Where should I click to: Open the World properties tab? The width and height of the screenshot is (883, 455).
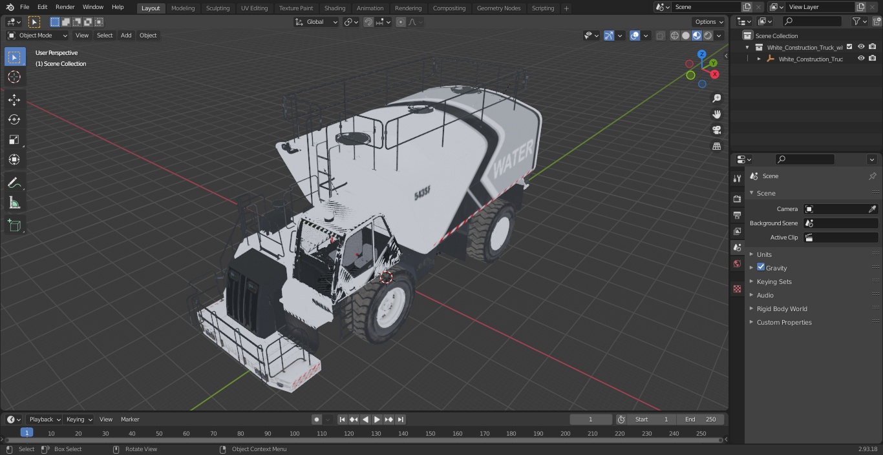(x=737, y=264)
